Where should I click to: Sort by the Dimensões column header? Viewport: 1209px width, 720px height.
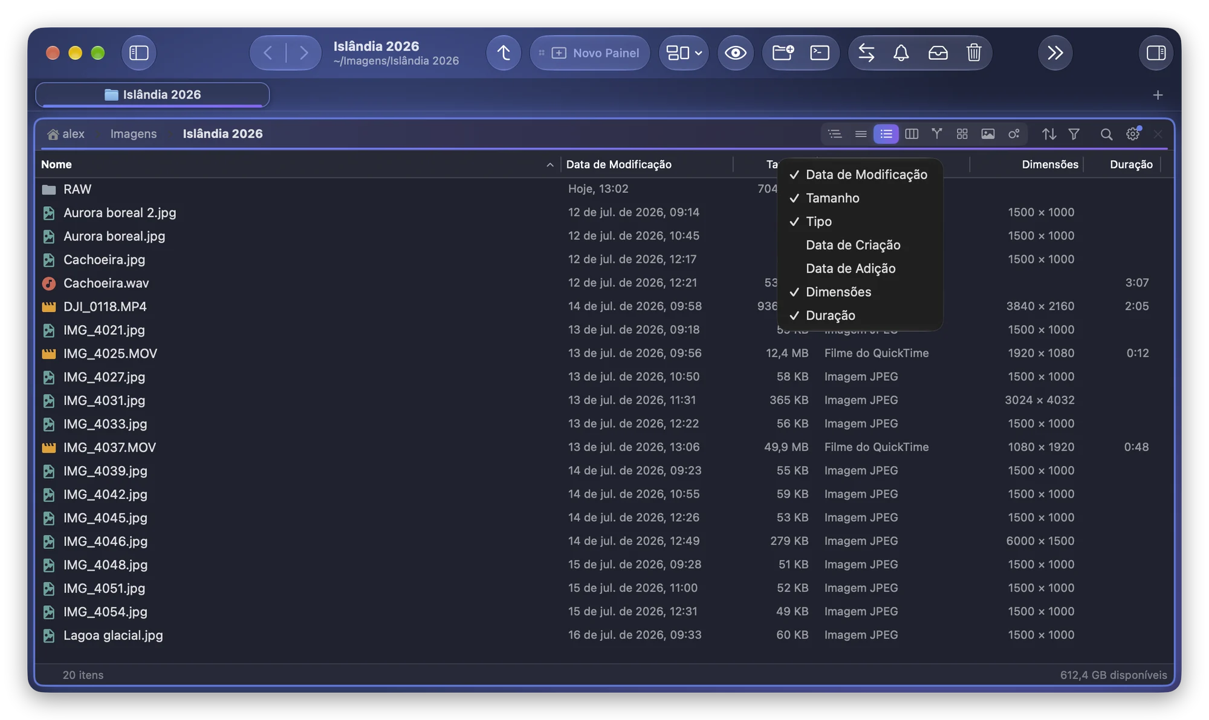click(1026, 164)
